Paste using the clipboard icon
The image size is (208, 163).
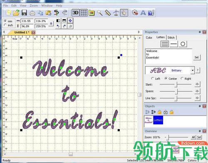pos(48,13)
